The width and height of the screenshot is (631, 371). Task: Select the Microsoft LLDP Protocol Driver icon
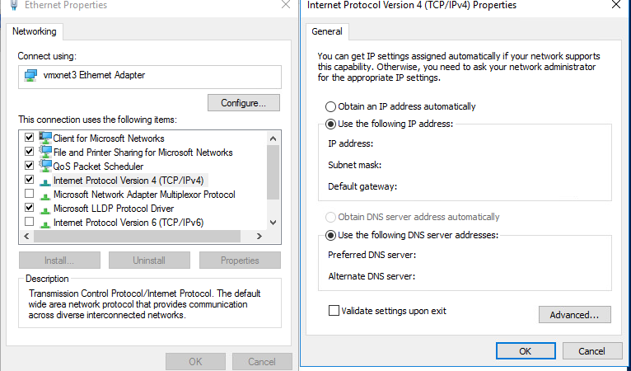[x=45, y=209]
